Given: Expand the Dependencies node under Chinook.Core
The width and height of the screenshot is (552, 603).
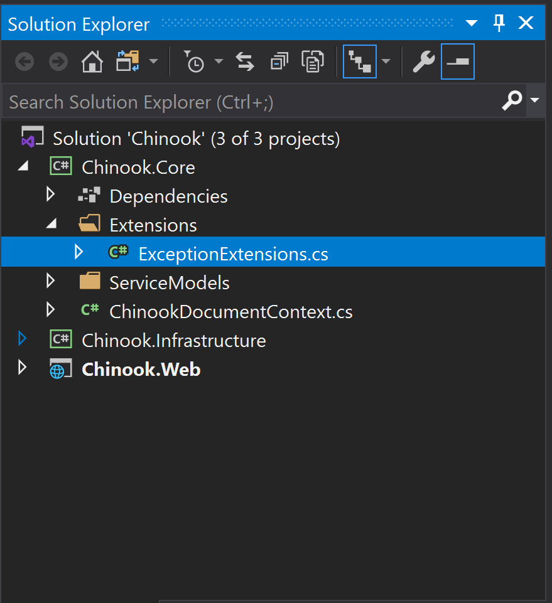Looking at the screenshot, I should point(51,195).
